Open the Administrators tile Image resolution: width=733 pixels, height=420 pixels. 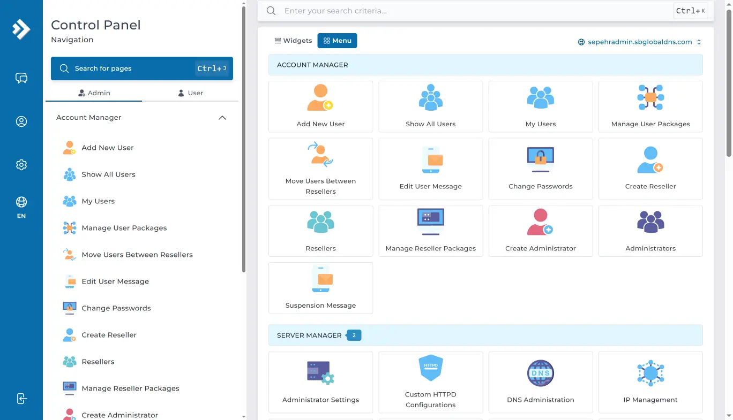pos(650,231)
